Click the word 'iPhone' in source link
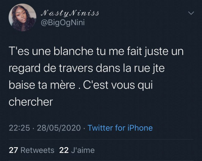The width and height of the screenshot is (202, 161). (140, 128)
